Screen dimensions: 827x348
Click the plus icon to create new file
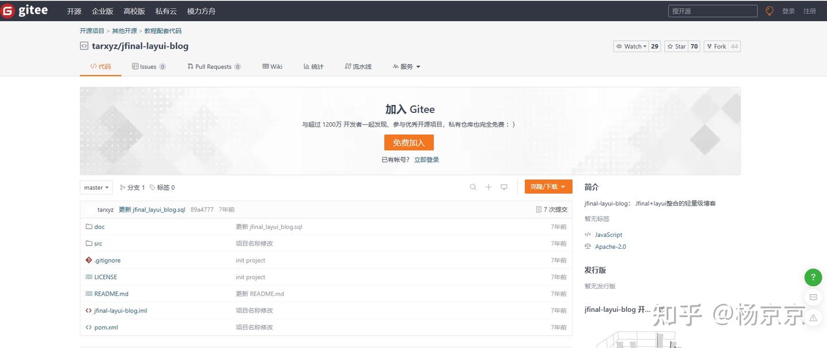[x=488, y=186]
